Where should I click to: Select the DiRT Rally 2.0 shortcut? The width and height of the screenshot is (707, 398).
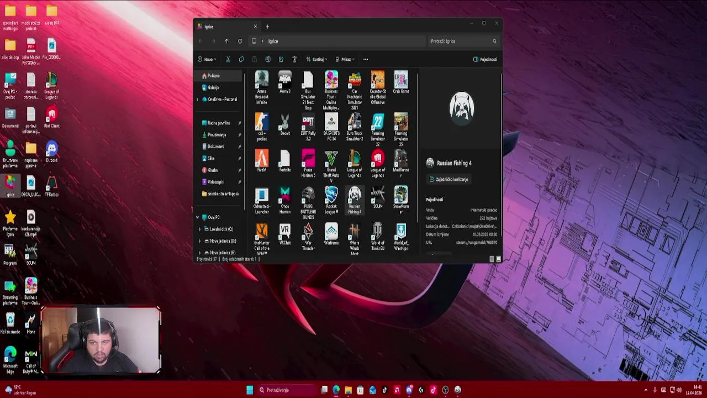click(308, 128)
